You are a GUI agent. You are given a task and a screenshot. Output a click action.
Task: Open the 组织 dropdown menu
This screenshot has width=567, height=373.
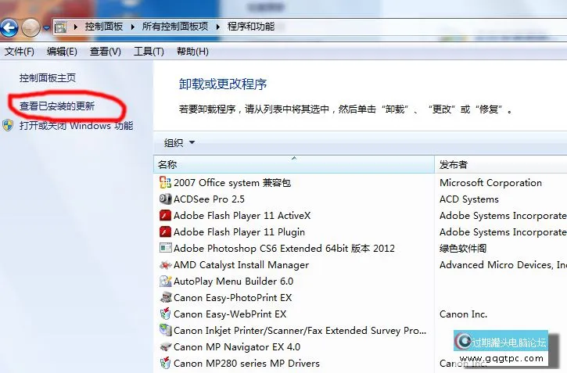tap(179, 142)
